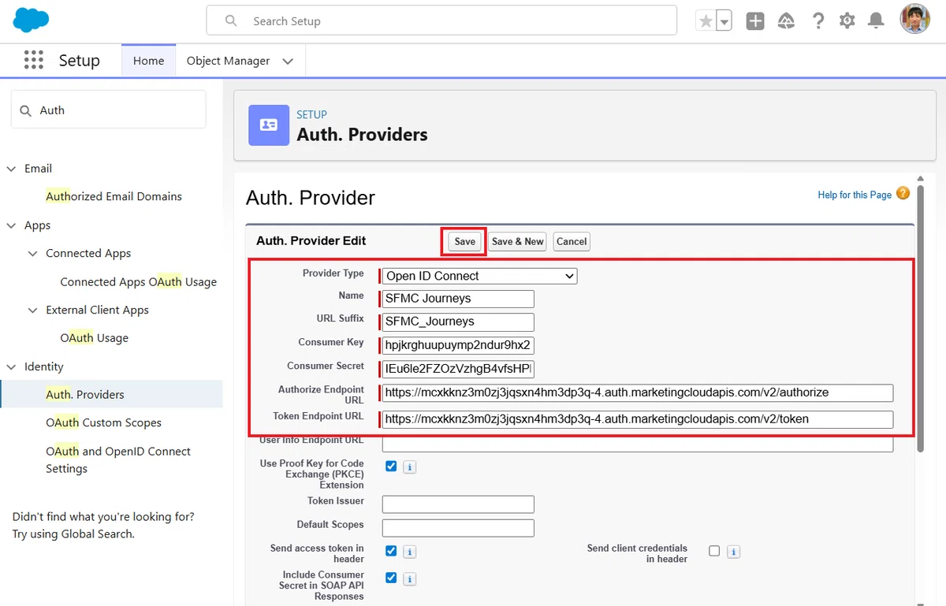Click the Authorize Endpoint URL field
This screenshot has height=606, width=946.
(638, 392)
